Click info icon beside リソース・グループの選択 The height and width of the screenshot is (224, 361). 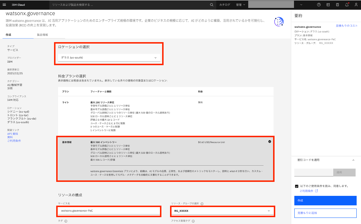pos(202,204)
